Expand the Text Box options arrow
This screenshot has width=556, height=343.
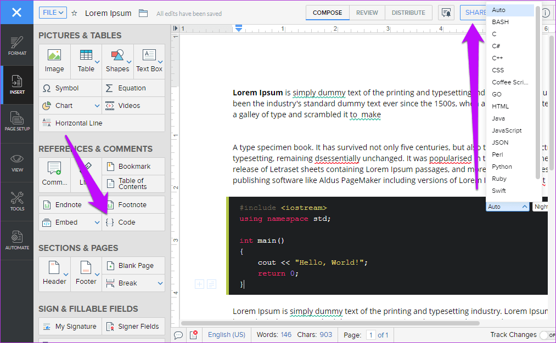pyautogui.click(x=160, y=62)
